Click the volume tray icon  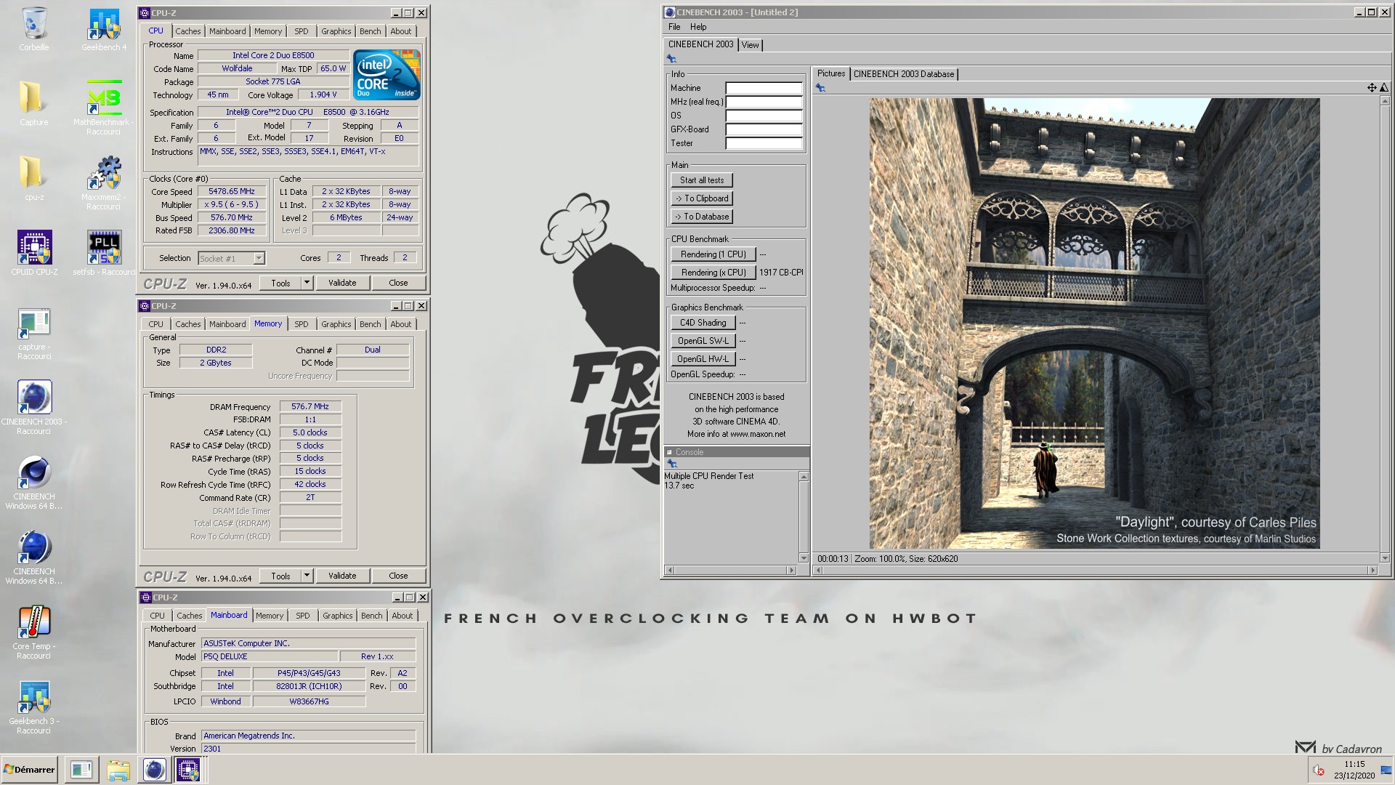point(1319,770)
